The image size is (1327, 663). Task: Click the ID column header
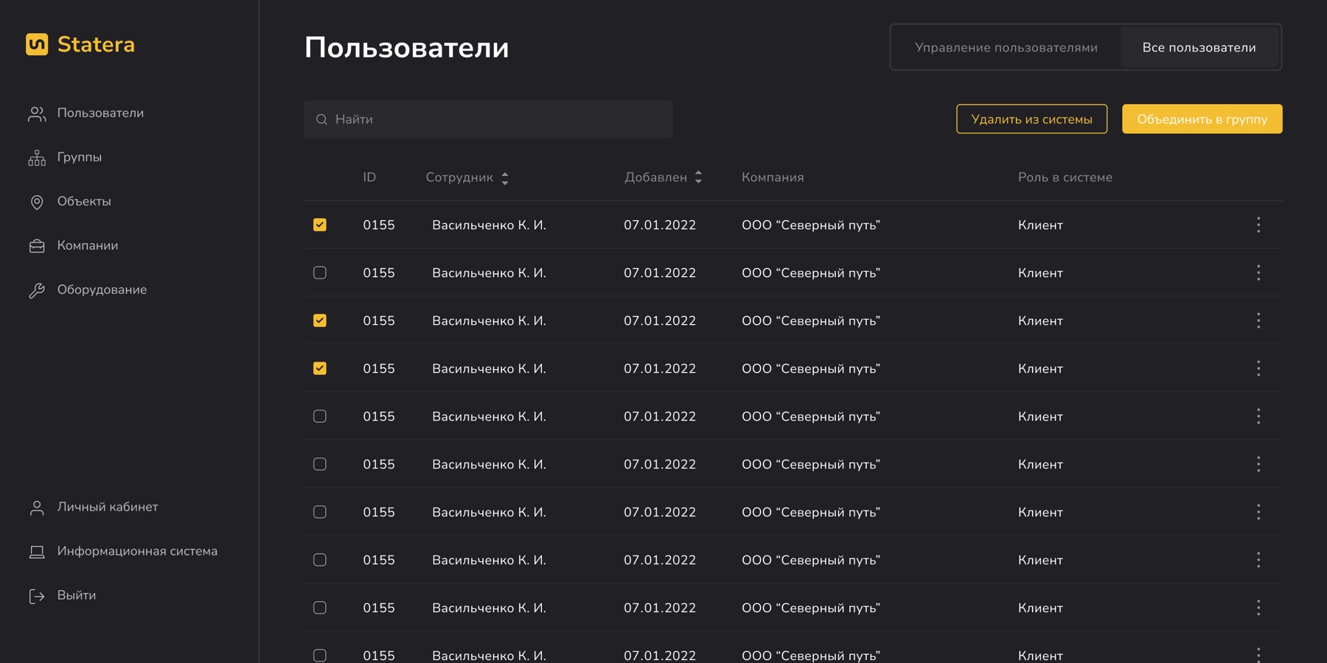coord(369,178)
